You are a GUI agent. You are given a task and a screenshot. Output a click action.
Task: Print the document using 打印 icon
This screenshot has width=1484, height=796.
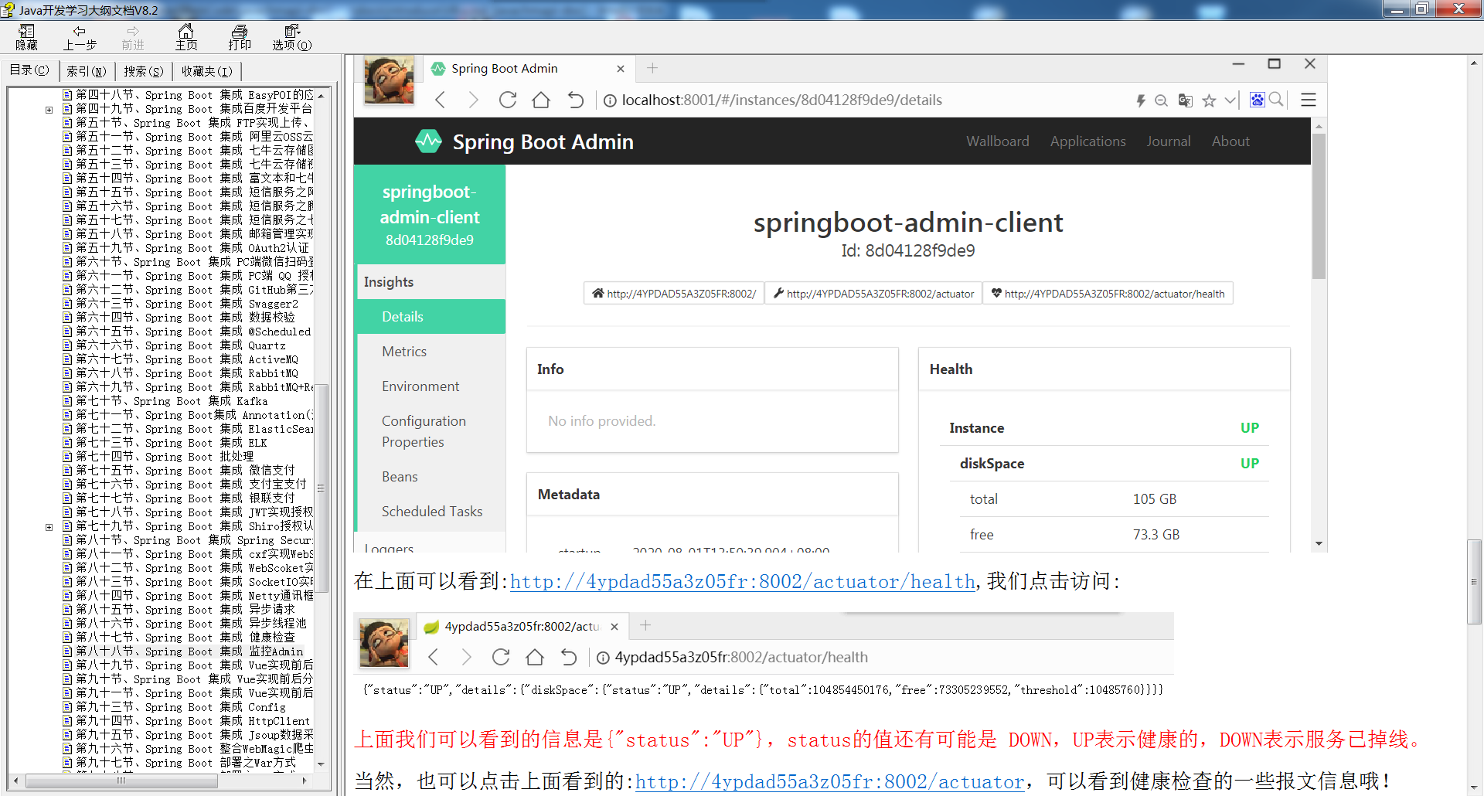click(240, 37)
